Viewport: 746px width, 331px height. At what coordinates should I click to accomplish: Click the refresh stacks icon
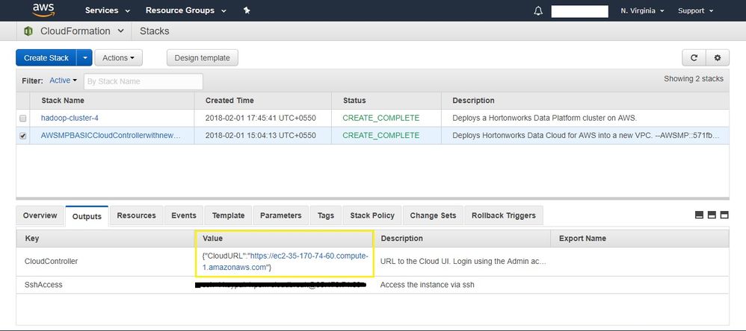(694, 57)
